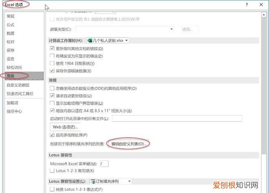Viewport: 269px width, 193px height.
Task: Click the Web 选项 button
Action: [x=65, y=127]
